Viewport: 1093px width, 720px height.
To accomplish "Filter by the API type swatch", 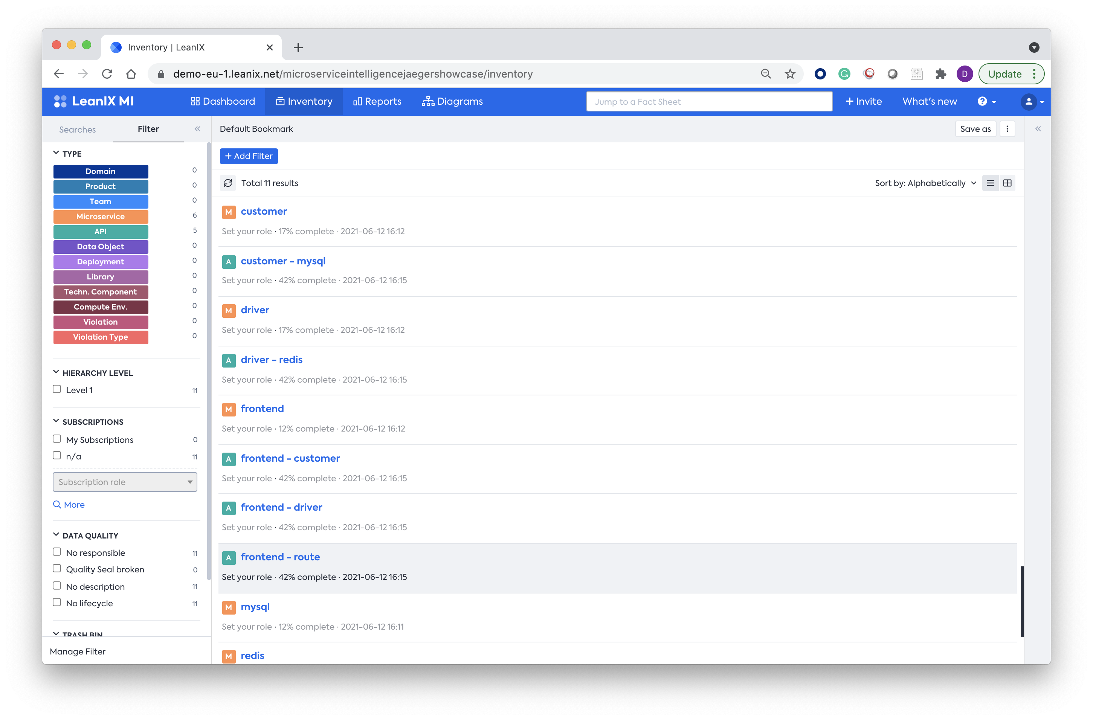I will pos(101,232).
